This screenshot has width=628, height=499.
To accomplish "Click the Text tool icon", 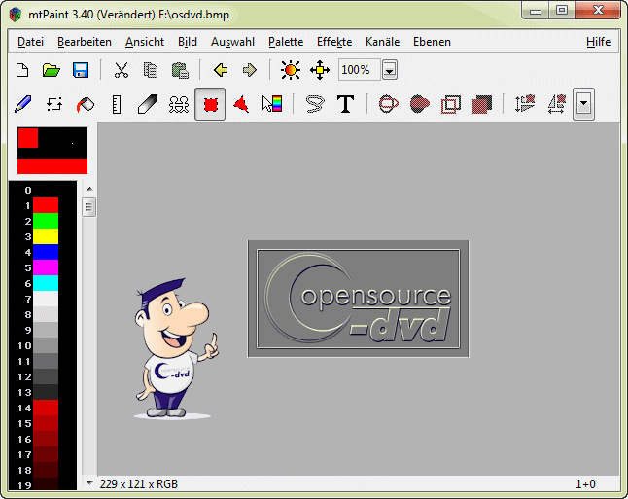I will (345, 104).
